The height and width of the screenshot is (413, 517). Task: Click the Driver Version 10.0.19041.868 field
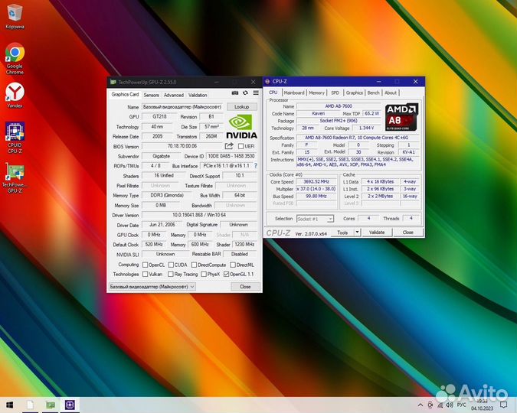199,215
